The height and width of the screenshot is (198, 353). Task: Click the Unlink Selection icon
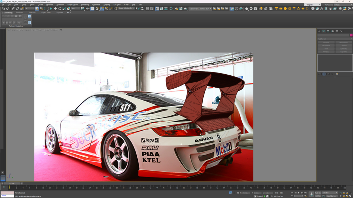[x=17, y=8]
